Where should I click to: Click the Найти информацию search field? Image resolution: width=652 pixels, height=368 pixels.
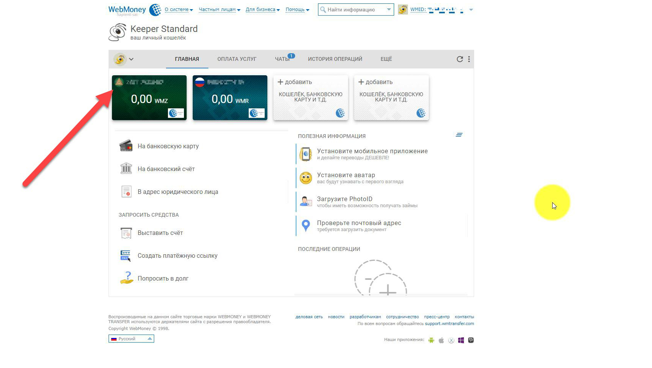(352, 10)
